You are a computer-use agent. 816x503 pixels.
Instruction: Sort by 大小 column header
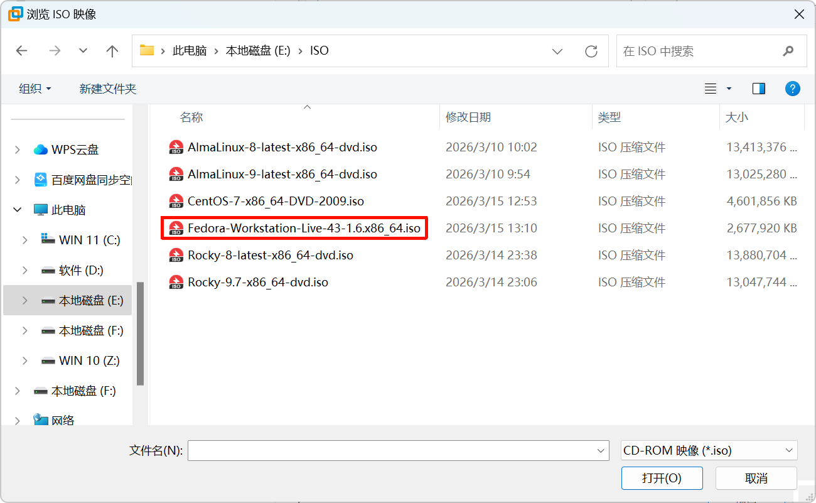coord(737,117)
